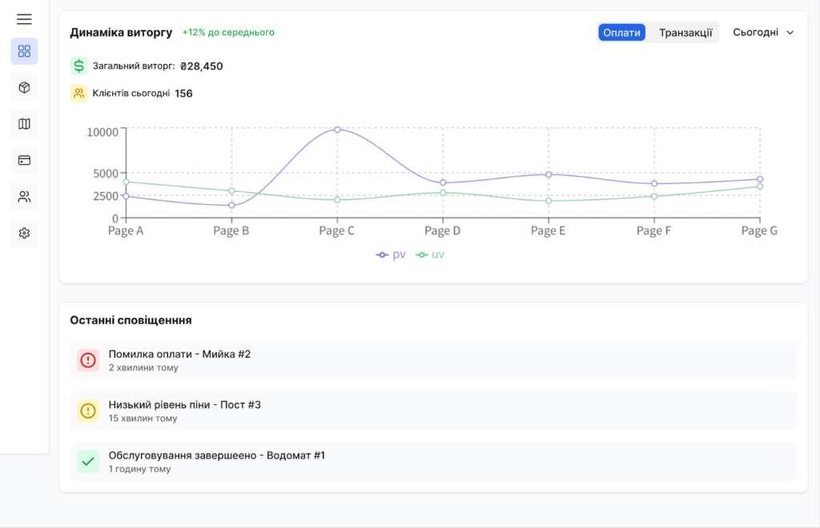Click the green dollar revenue icon

point(79,66)
